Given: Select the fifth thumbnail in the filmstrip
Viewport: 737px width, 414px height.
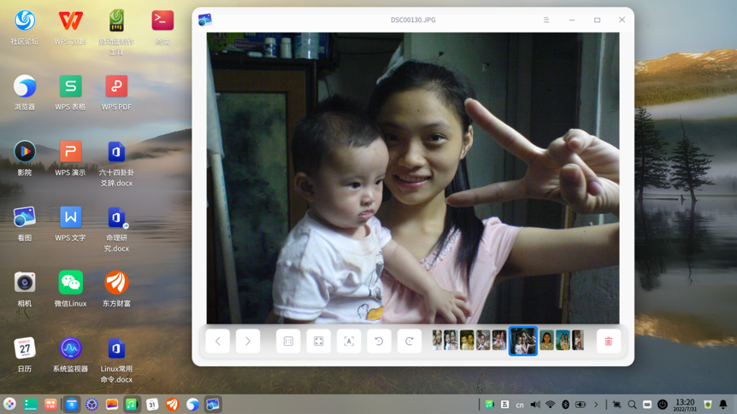Looking at the screenshot, I should [x=498, y=341].
